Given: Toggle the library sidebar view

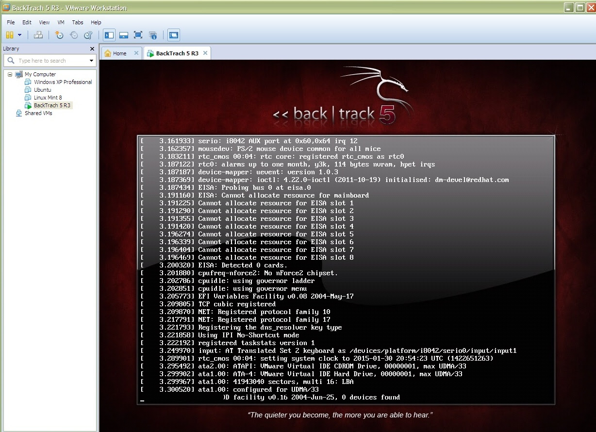Looking at the screenshot, I should point(109,35).
